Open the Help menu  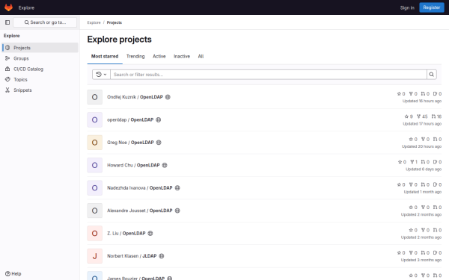tap(13, 274)
